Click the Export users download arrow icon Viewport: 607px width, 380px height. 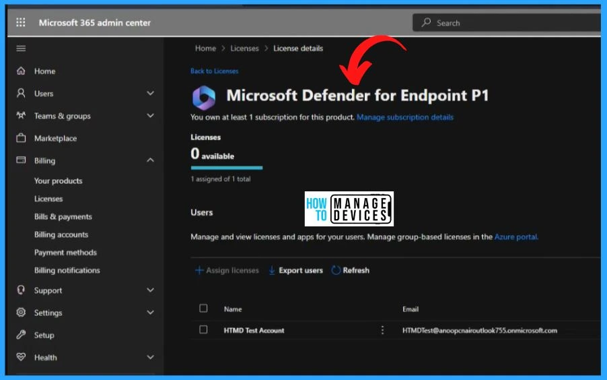[x=272, y=270]
